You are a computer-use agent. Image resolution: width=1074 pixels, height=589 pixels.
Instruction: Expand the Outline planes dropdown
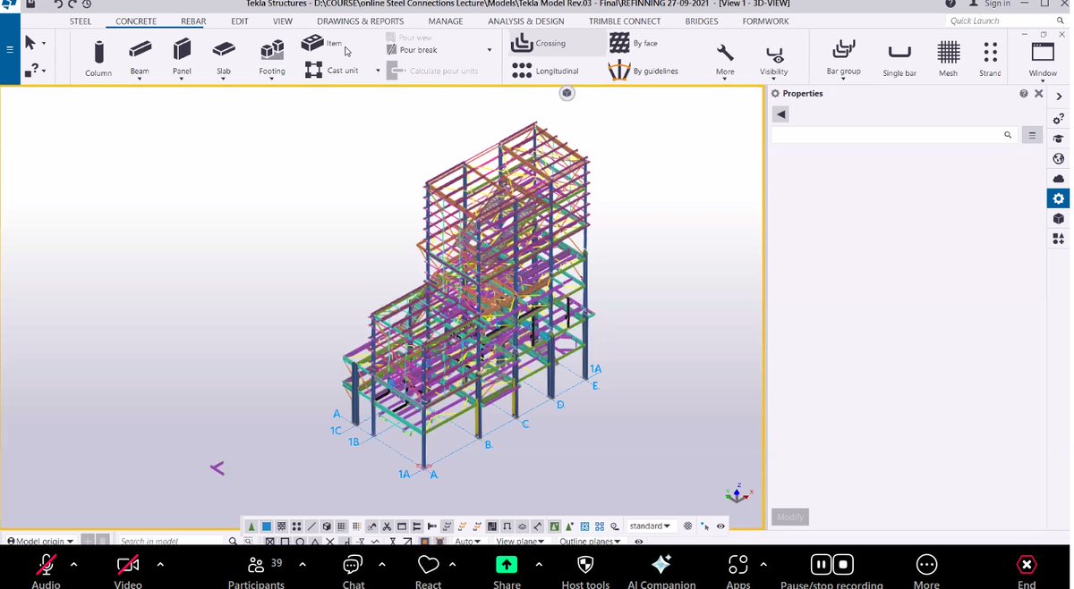pos(590,541)
